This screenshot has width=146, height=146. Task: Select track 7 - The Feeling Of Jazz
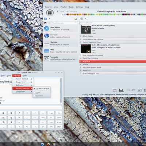point(113,73)
